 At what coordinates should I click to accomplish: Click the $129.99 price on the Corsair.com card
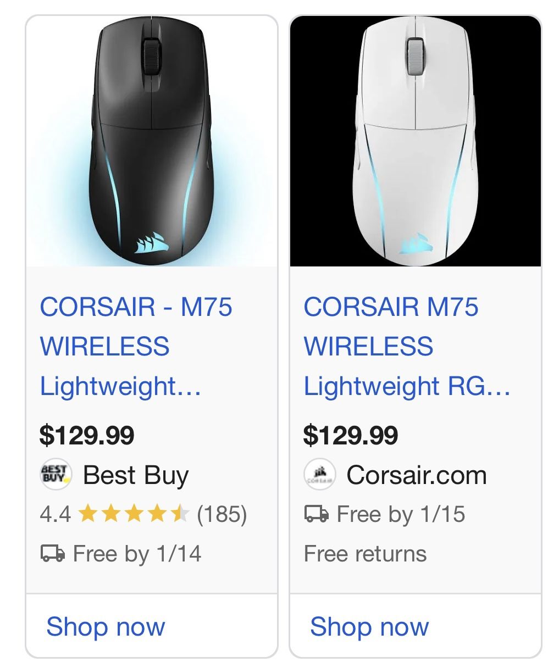351,436
